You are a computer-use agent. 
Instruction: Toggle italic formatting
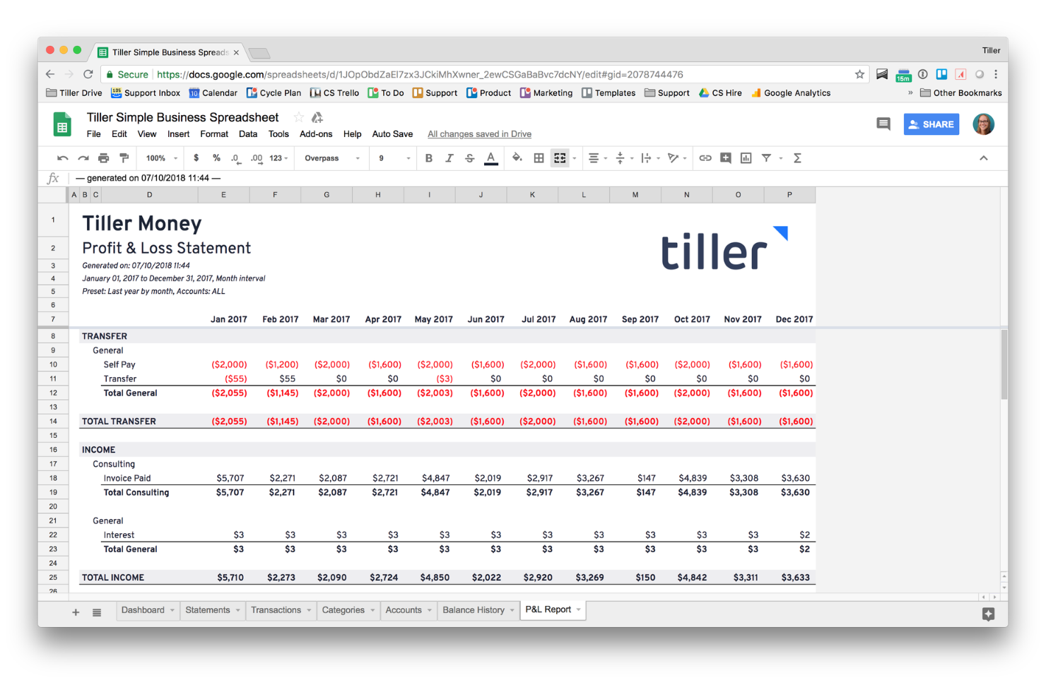point(449,158)
